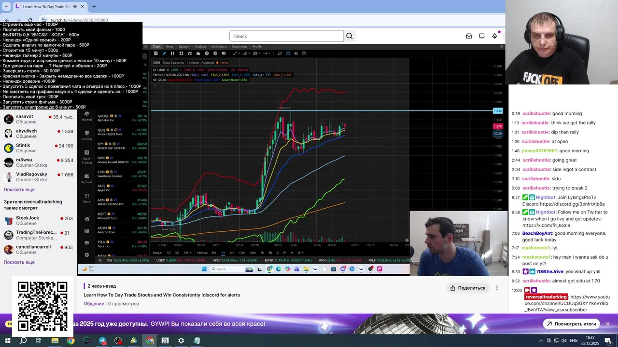Open the sasavot channel in sidebar
The image size is (618, 347).
(39, 119)
